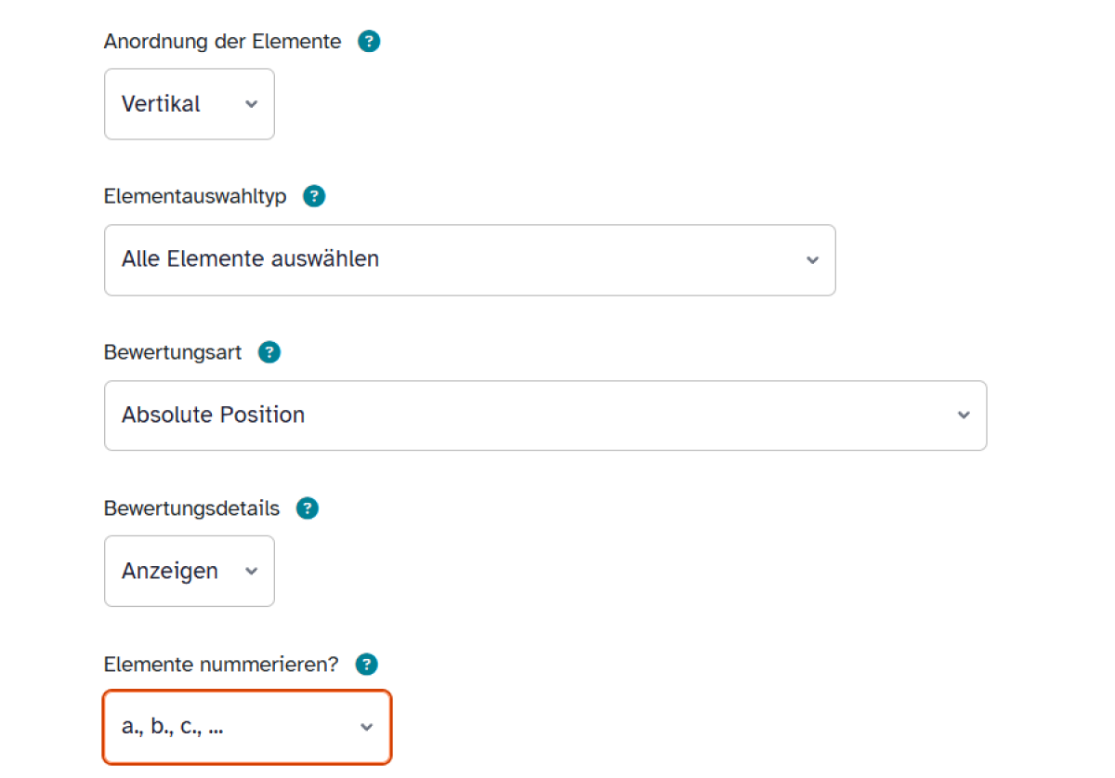The width and height of the screenshot is (1115, 778).
Task: Click the chevron in the Vertikal select
Action: [x=251, y=104]
